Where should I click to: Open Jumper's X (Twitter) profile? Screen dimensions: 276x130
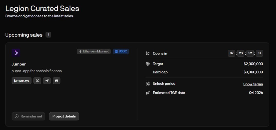pos(37,81)
